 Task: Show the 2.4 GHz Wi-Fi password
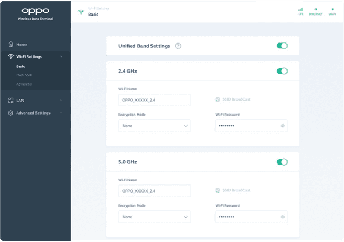pos(282,126)
